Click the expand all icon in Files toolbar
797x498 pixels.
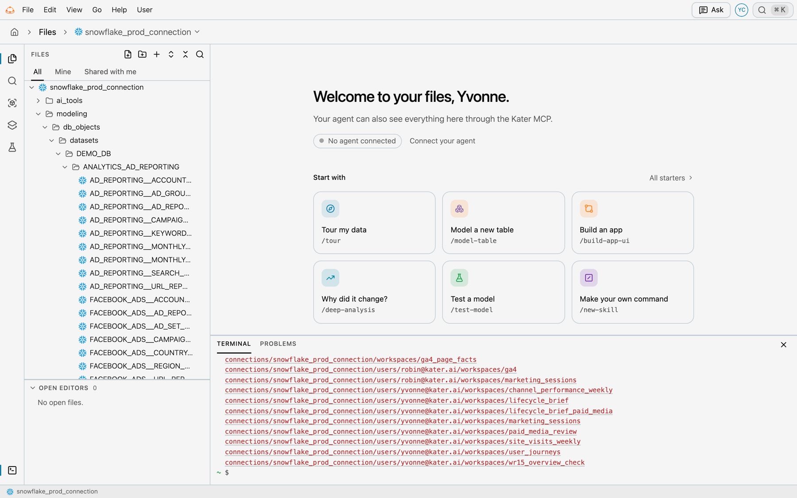171,54
